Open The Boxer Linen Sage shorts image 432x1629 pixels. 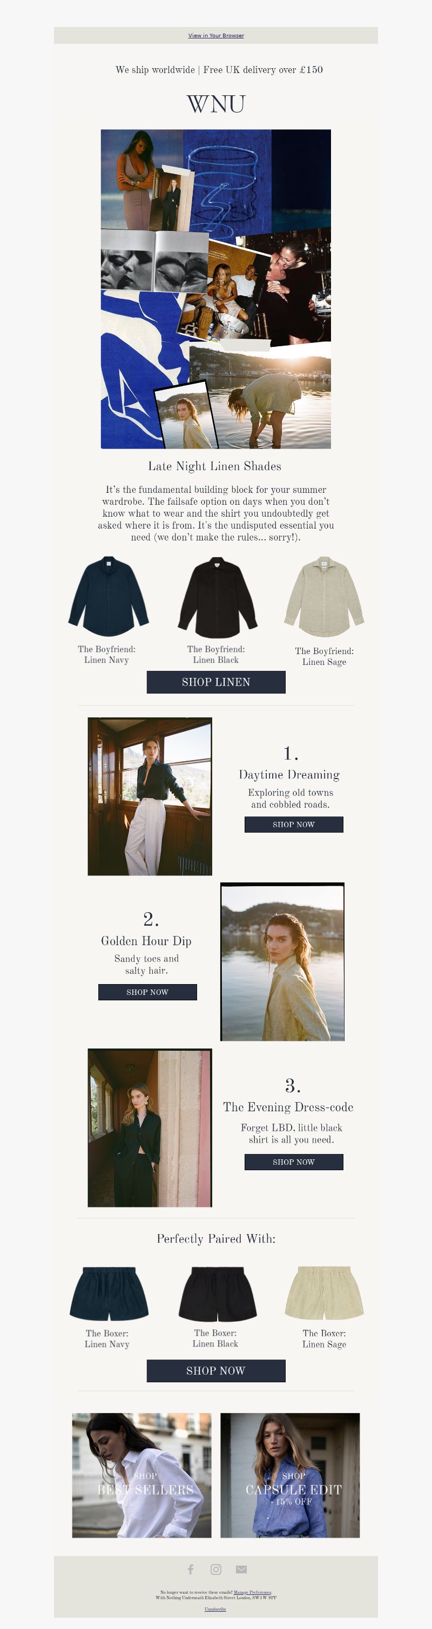(324, 1292)
